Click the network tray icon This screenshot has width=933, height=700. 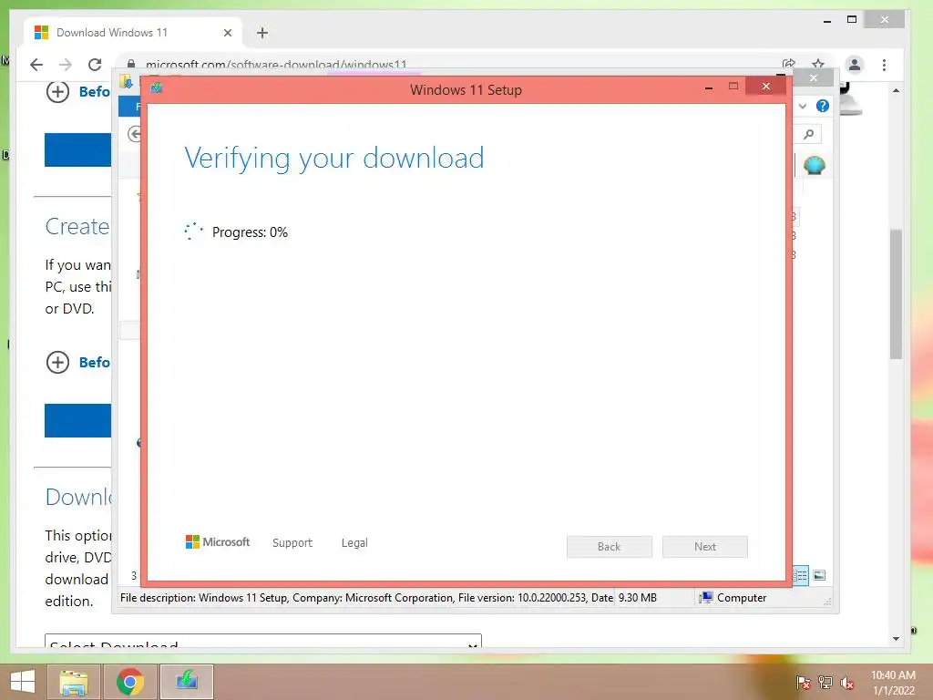point(825,682)
